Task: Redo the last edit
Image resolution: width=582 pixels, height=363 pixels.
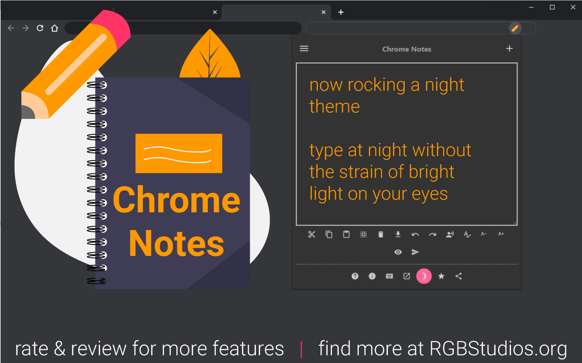Action: pyautogui.click(x=432, y=235)
